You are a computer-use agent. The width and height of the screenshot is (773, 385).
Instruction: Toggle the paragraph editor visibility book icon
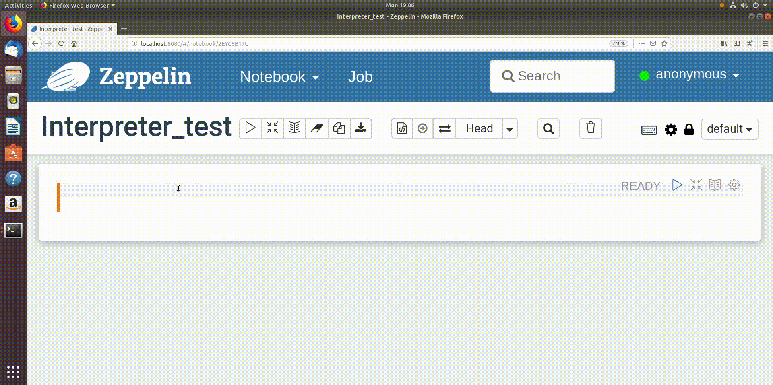point(715,185)
